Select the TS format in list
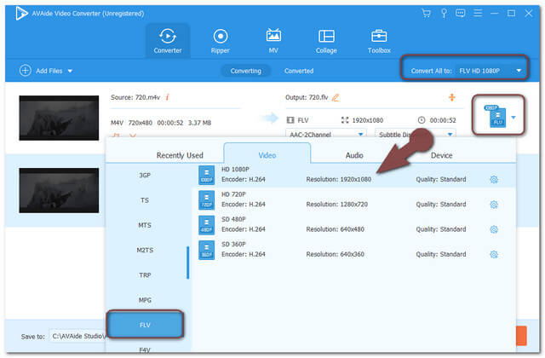The height and width of the screenshot is (358, 545). [x=145, y=200]
